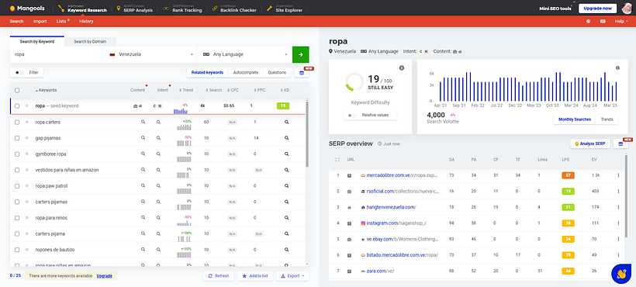This screenshot has height=287, width=636.
Task: Click the keyword input field containing ropa
Action: (57, 54)
